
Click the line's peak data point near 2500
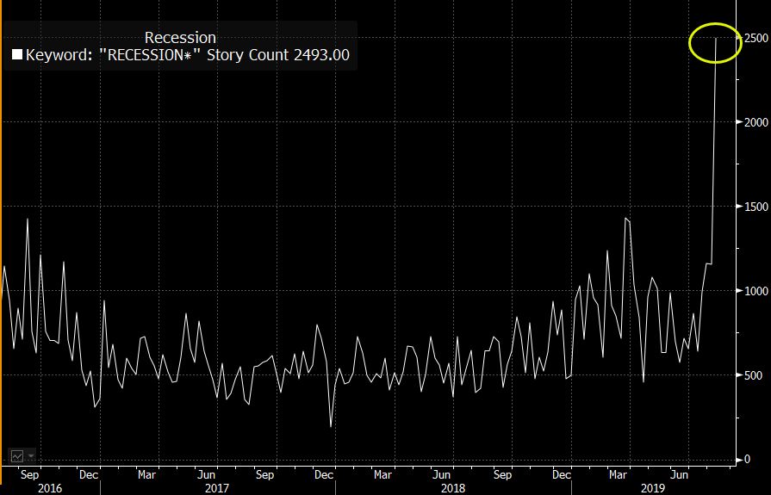click(716, 39)
